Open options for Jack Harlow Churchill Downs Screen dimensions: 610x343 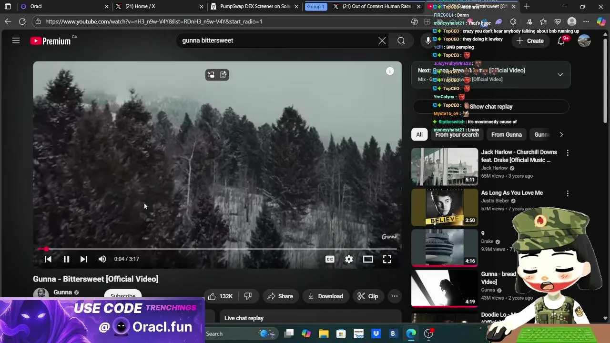point(568,153)
